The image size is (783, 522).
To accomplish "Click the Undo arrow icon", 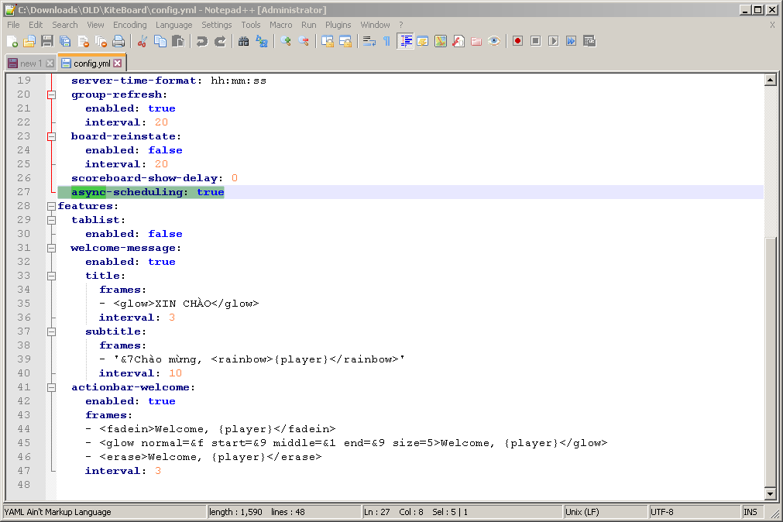I will click(202, 41).
